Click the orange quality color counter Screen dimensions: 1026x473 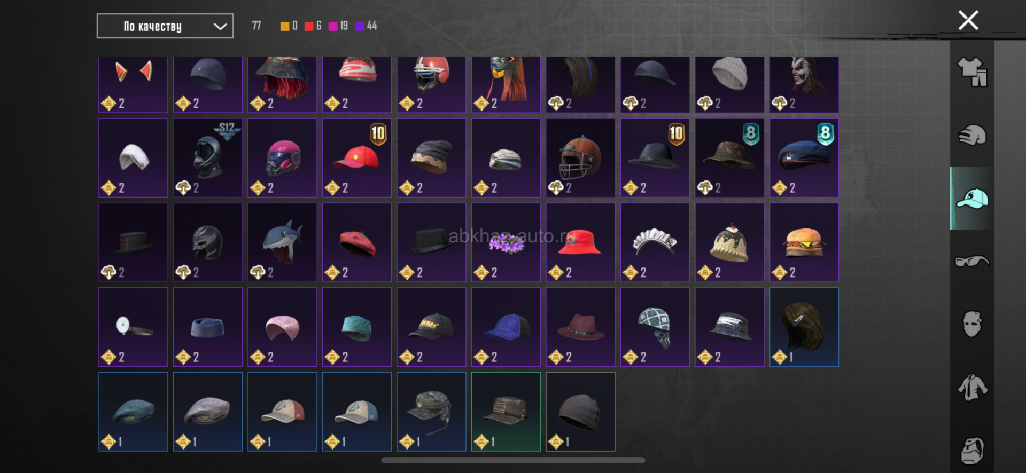289,26
